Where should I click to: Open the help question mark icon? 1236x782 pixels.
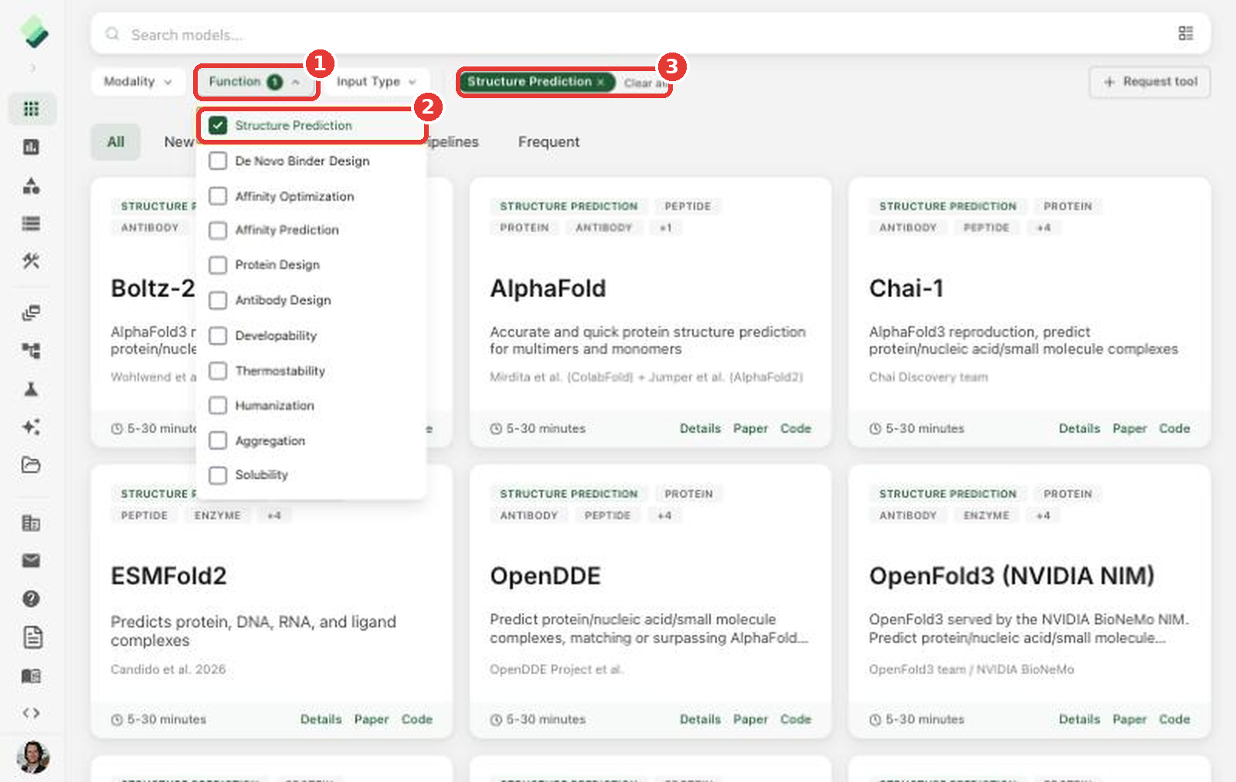(x=32, y=599)
